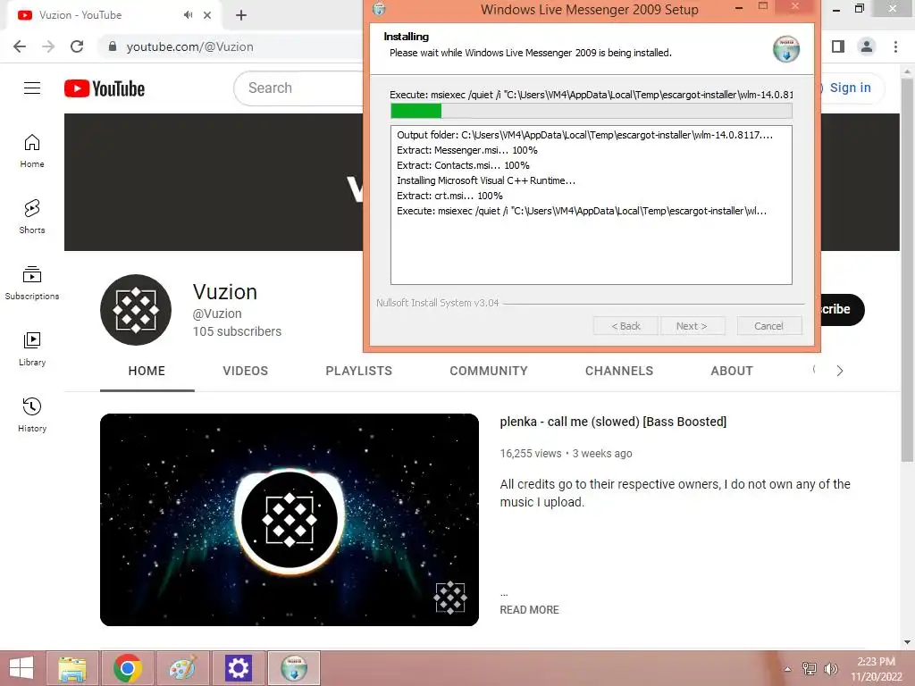Switch to the CHANNELS tab
The image size is (915, 686).
click(619, 371)
